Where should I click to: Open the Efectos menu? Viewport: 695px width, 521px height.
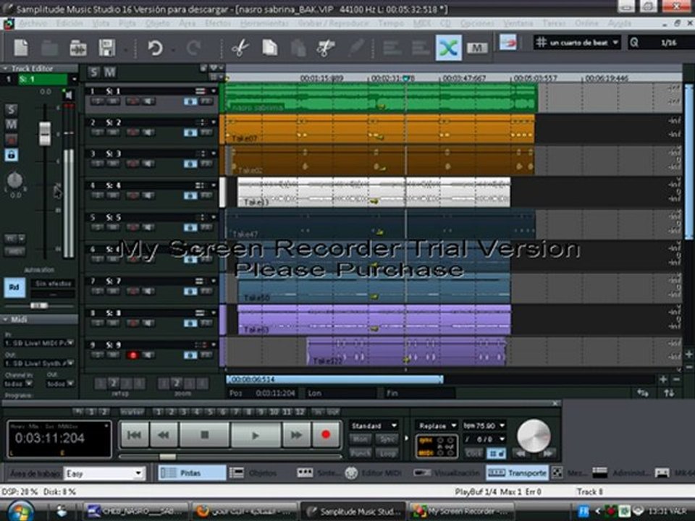218,23
